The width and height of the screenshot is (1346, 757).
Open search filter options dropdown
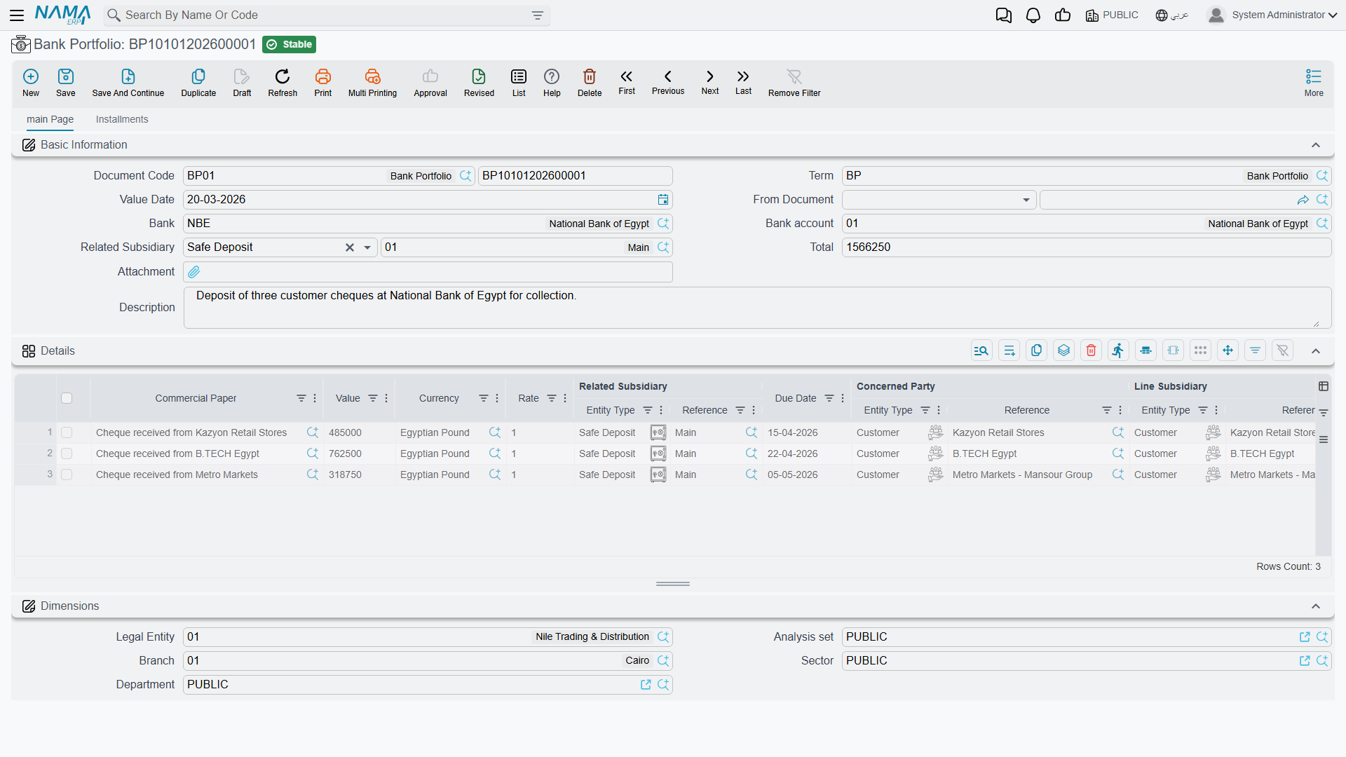click(538, 15)
